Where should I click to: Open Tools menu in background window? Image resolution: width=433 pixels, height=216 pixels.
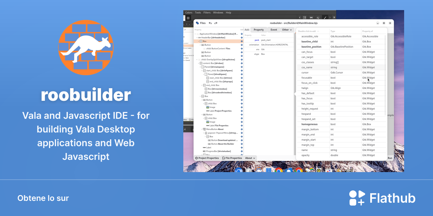(x=198, y=13)
